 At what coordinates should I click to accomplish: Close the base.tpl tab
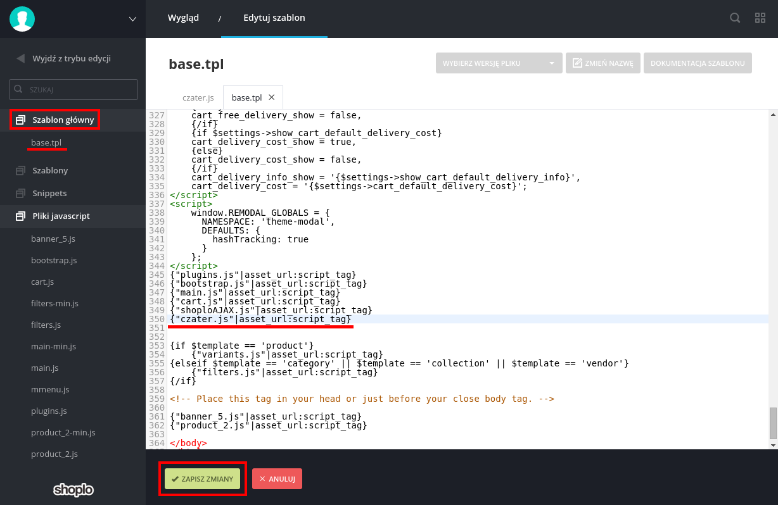click(272, 97)
